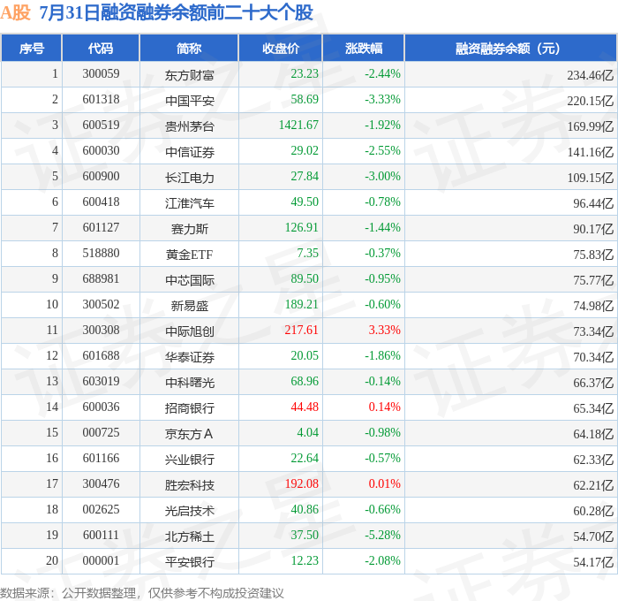This screenshot has width=618, height=601.
Task: Click closing price 1421.67
Action: (x=298, y=126)
